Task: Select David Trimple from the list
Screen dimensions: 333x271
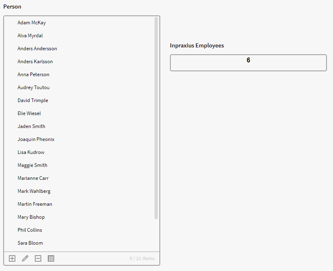Action: [33, 100]
